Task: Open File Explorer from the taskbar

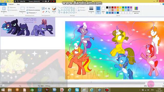Action: click(x=10, y=90)
